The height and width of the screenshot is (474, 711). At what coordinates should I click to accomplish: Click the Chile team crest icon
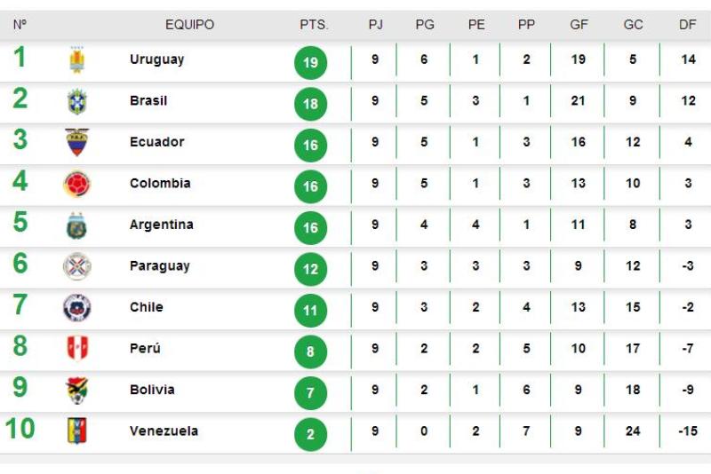(77, 308)
